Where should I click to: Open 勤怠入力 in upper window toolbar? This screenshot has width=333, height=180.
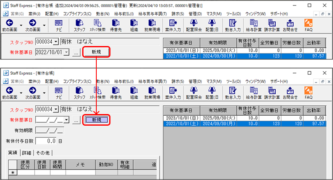coord(233,25)
